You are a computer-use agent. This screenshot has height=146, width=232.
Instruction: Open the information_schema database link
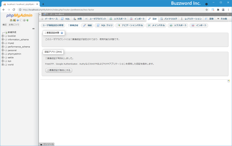18,39
